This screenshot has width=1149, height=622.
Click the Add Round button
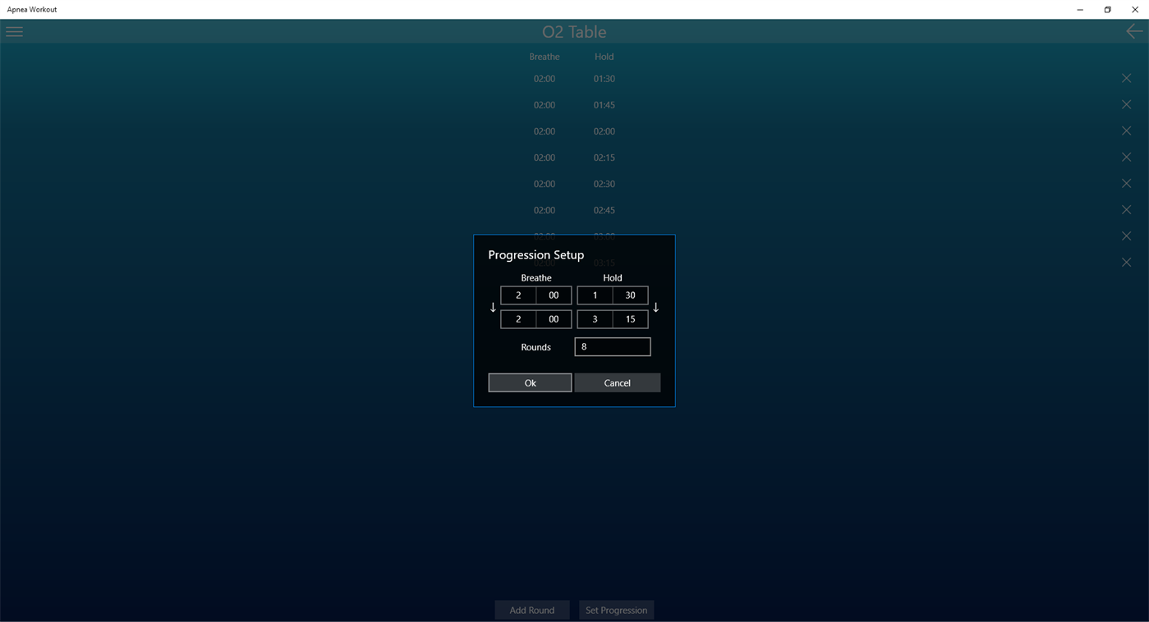click(x=531, y=610)
